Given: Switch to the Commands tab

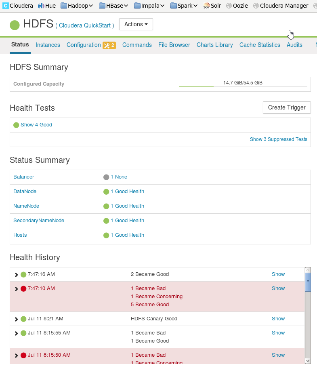Looking at the screenshot, I should pyautogui.click(x=137, y=45).
